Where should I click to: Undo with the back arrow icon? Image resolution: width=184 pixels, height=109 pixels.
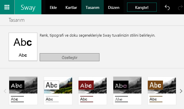[x=167, y=7]
